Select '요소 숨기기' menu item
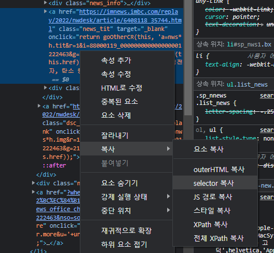The height and width of the screenshot is (253, 274). pos(127,183)
